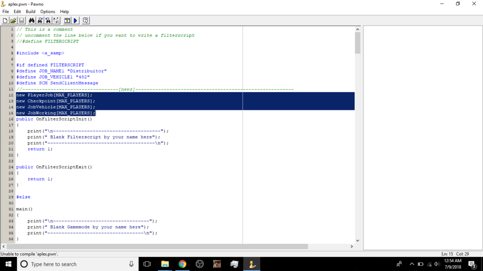Create a new file with toolbar icon
The height and width of the screenshot is (271, 483).
tap(5, 21)
